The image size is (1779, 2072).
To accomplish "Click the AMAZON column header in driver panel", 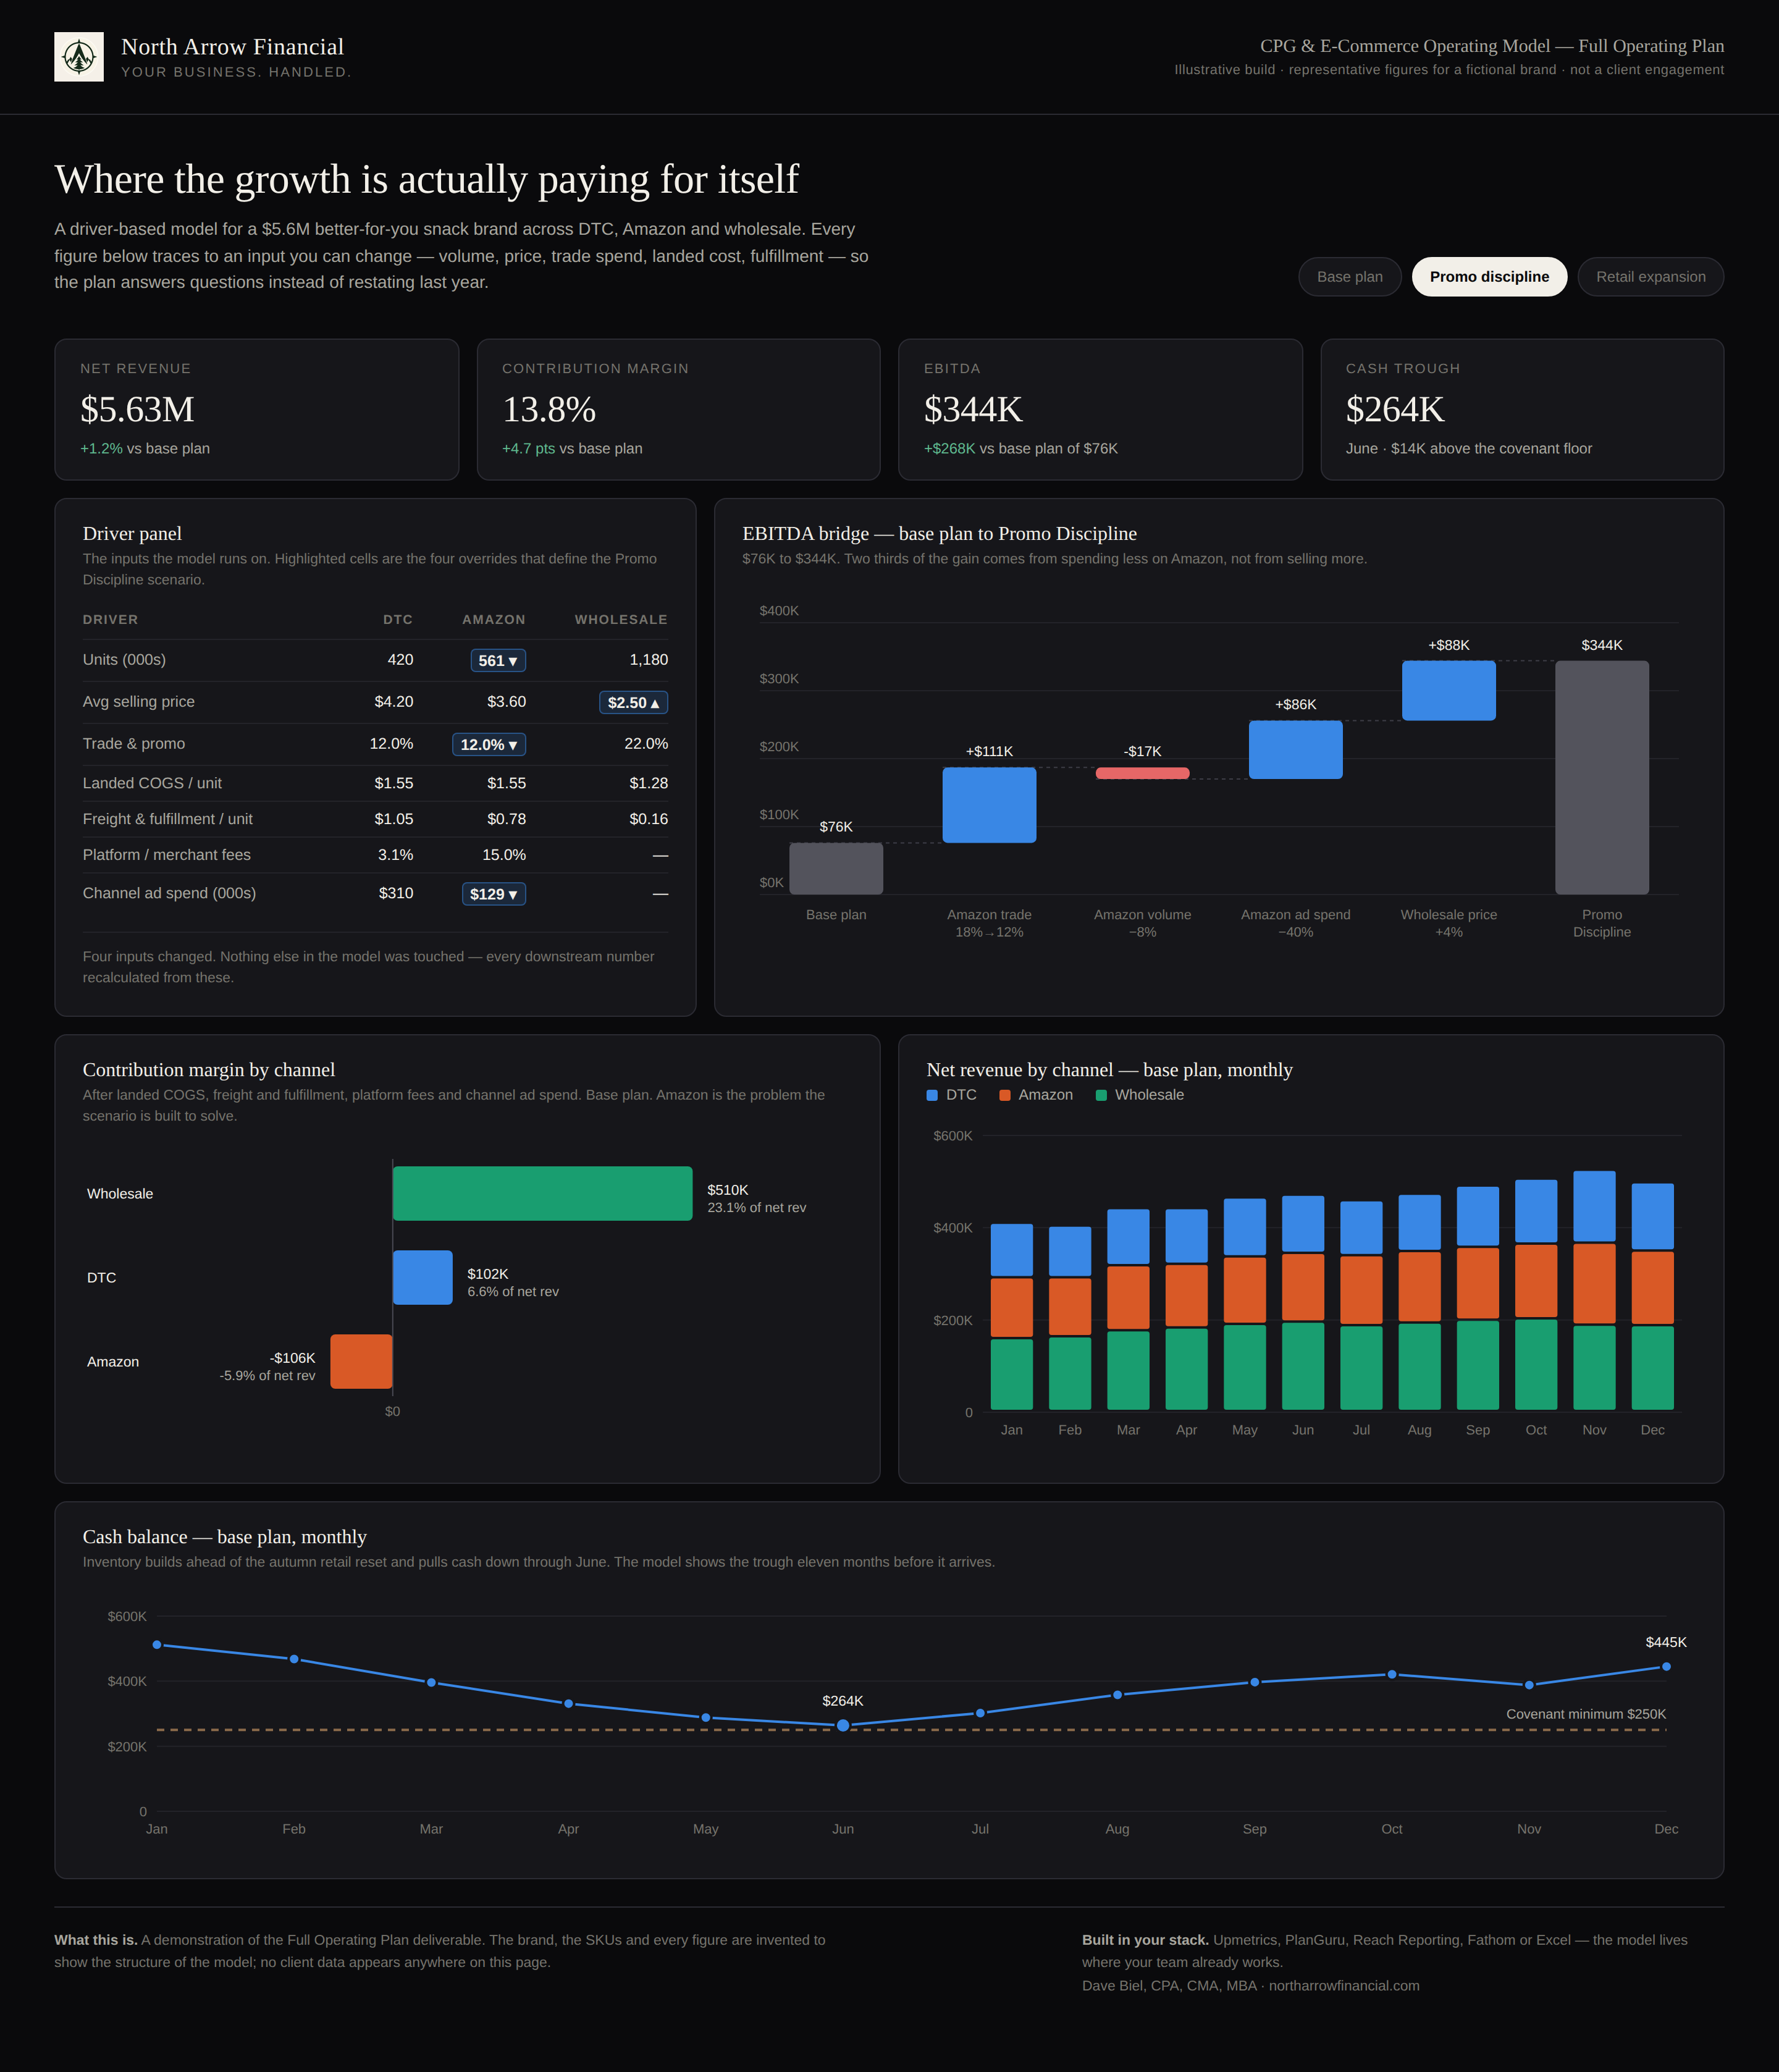I will coord(494,620).
